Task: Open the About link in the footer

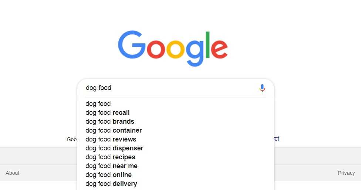Action: tap(13, 173)
